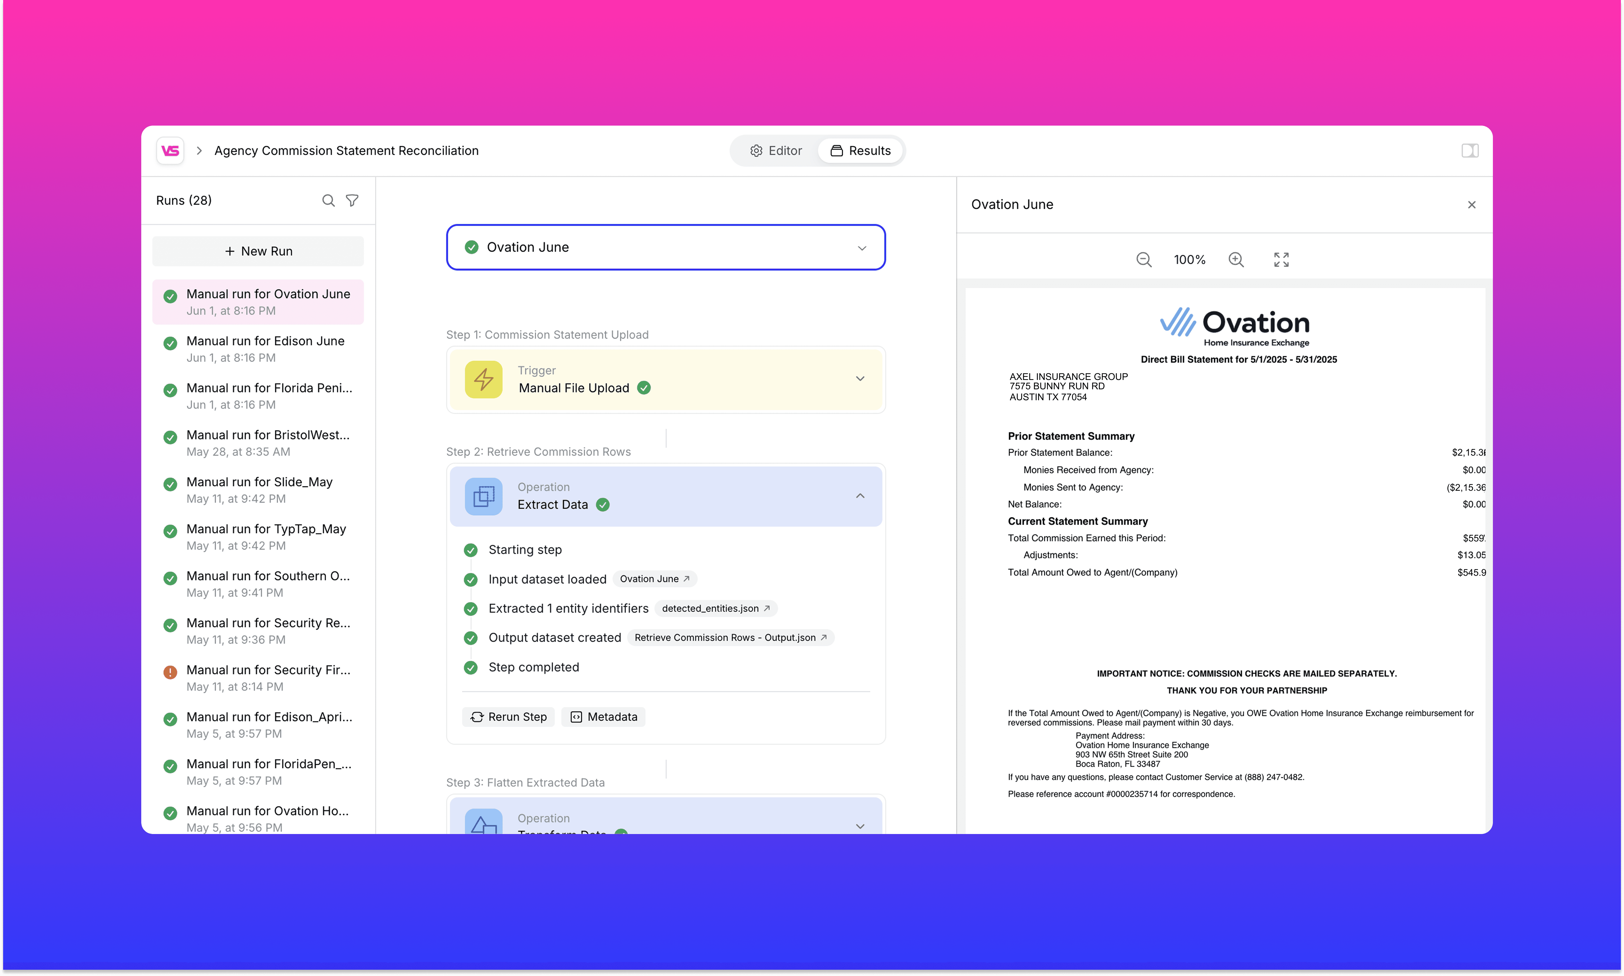The width and height of the screenshot is (1624, 976).
Task: Search runs with the magnifier icon
Action: [328, 201]
